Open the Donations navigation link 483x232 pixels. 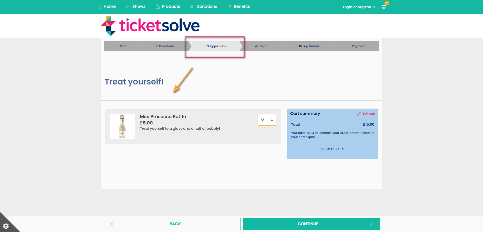[x=204, y=7]
